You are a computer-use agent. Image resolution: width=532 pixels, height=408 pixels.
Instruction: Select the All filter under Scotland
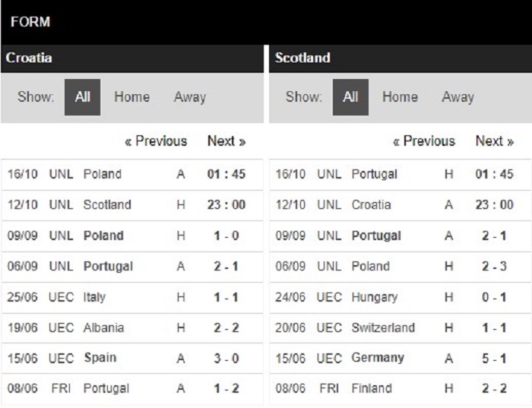(350, 97)
